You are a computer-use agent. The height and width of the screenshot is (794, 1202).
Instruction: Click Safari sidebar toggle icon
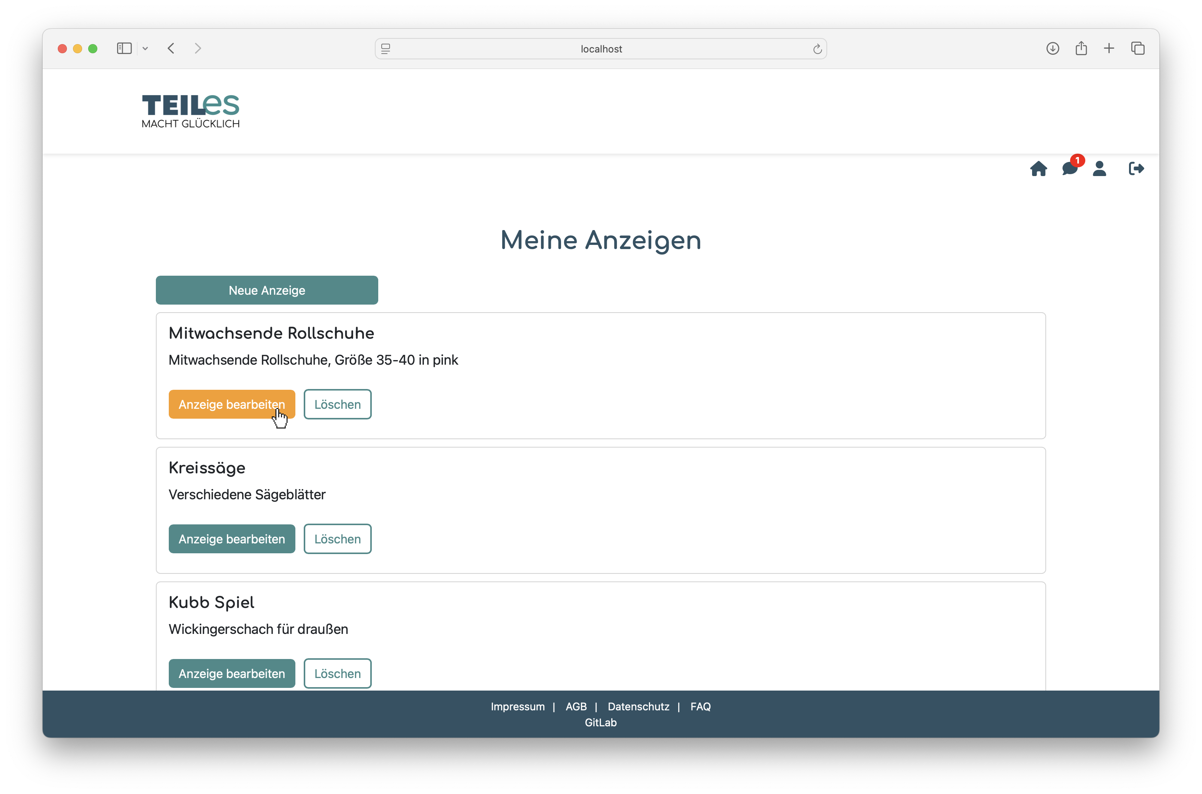coord(124,49)
